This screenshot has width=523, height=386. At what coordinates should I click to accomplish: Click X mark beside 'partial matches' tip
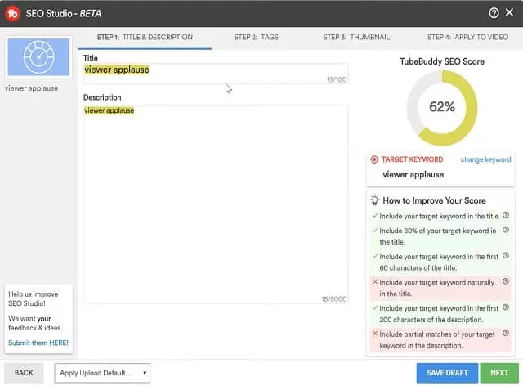coord(375,333)
